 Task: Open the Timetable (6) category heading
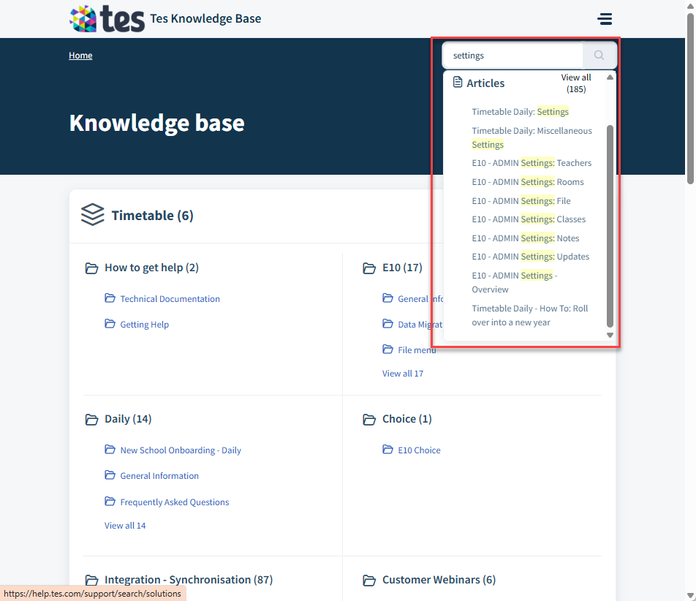click(x=152, y=216)
